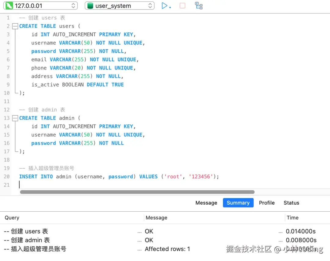The height and width of the screenshot is (261, 330).
Task: Open the Status tab
Action: pyautogui.click(x=291, y=203)
